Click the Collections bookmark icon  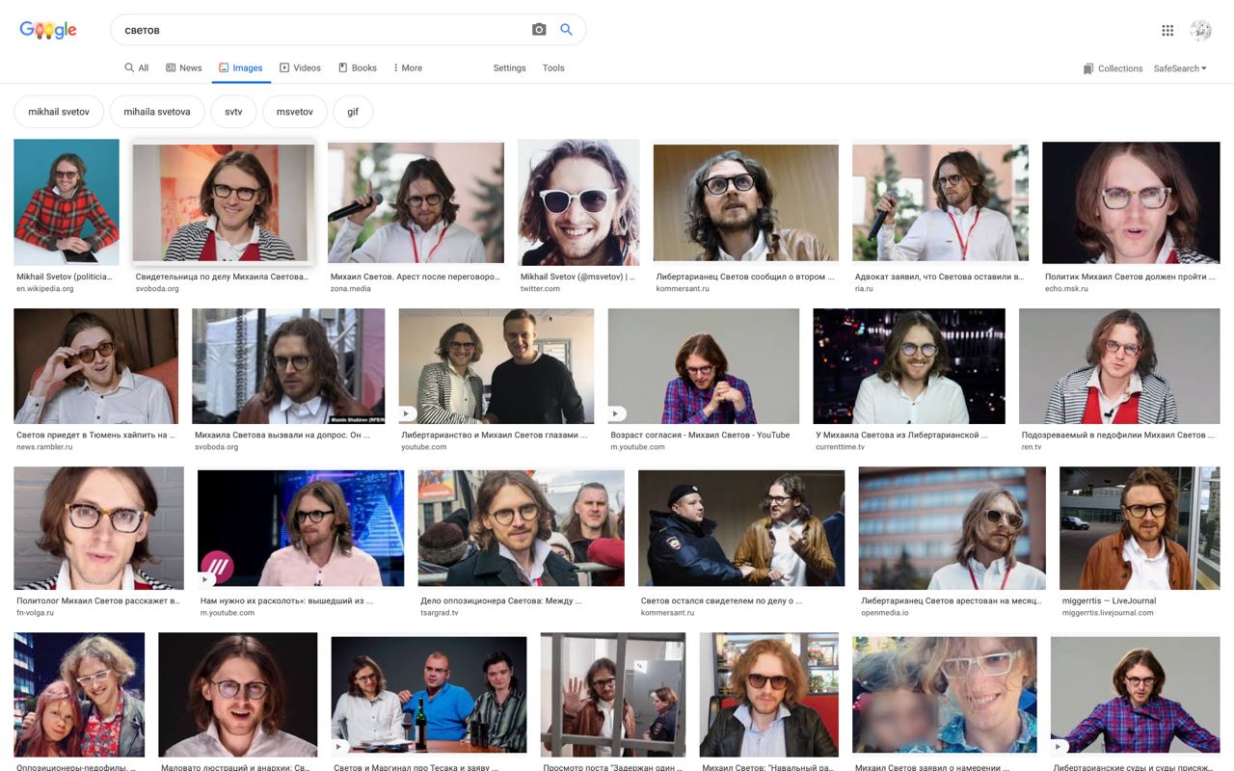click(1087, 68)
